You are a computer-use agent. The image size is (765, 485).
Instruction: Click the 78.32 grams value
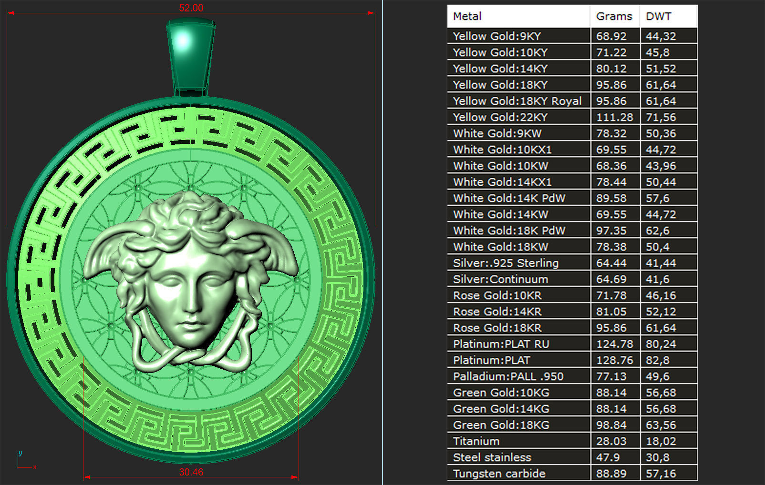(611, 133)
